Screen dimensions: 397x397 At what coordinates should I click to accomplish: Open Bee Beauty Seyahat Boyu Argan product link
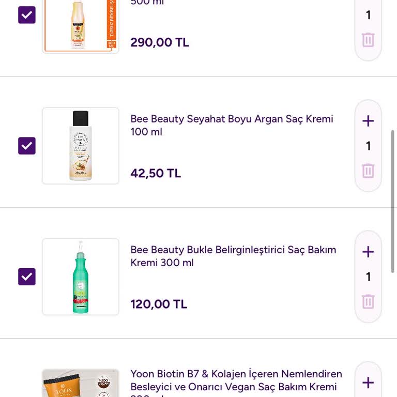pos(232,125)
